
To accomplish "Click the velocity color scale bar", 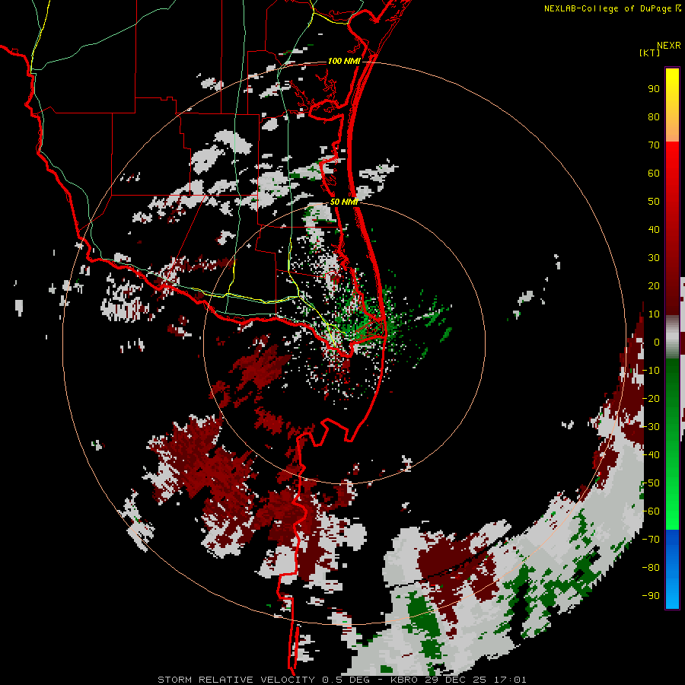I will (x=672, y=338).
